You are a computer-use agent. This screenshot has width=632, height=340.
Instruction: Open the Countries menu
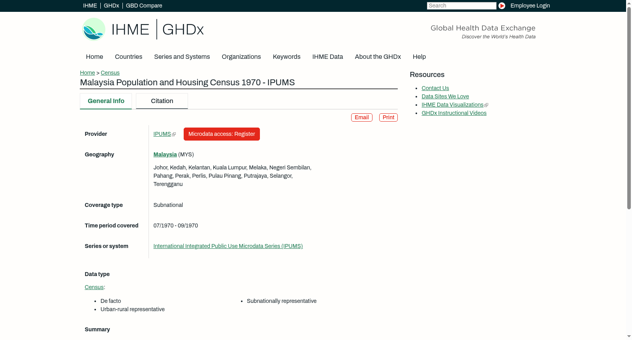coord(128,57)
